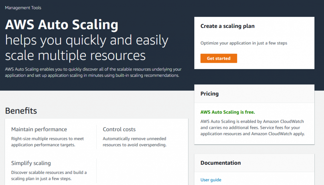Screen dimensions: 324x185
Task: Click 'helps you quickly and easily' heading line
Action: tap(86, 40)
